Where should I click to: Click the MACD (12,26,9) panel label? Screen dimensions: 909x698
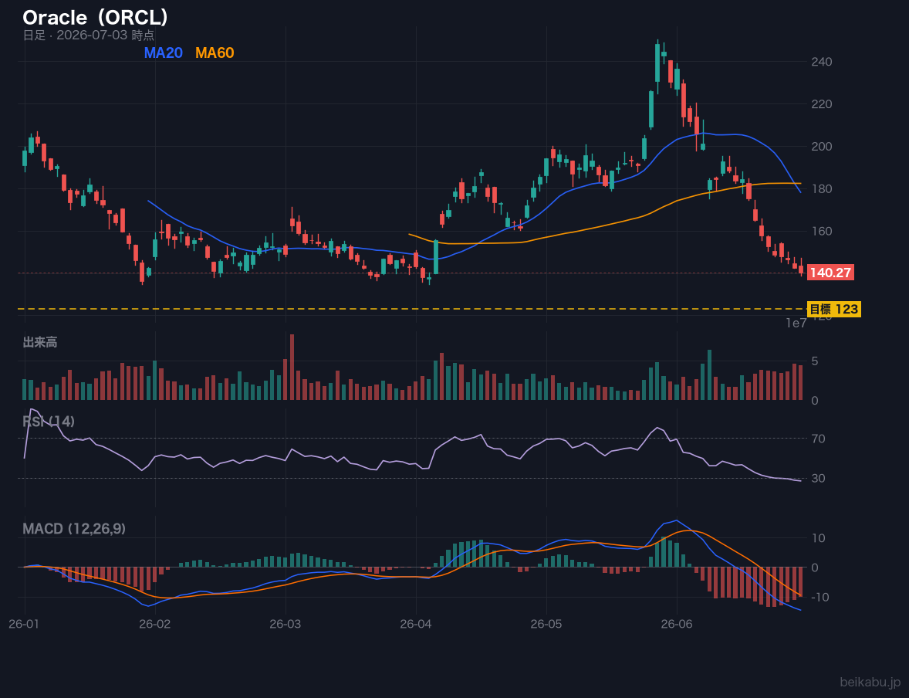pos(74,529)
